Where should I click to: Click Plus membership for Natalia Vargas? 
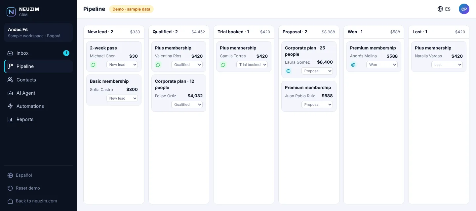433,48
